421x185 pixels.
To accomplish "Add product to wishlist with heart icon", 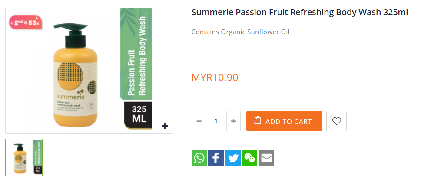I will (x=337, y=121).
